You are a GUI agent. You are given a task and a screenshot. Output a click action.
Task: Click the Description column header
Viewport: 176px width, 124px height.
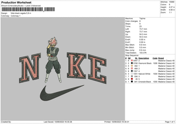pyautogui.click(x=144, y=58)
